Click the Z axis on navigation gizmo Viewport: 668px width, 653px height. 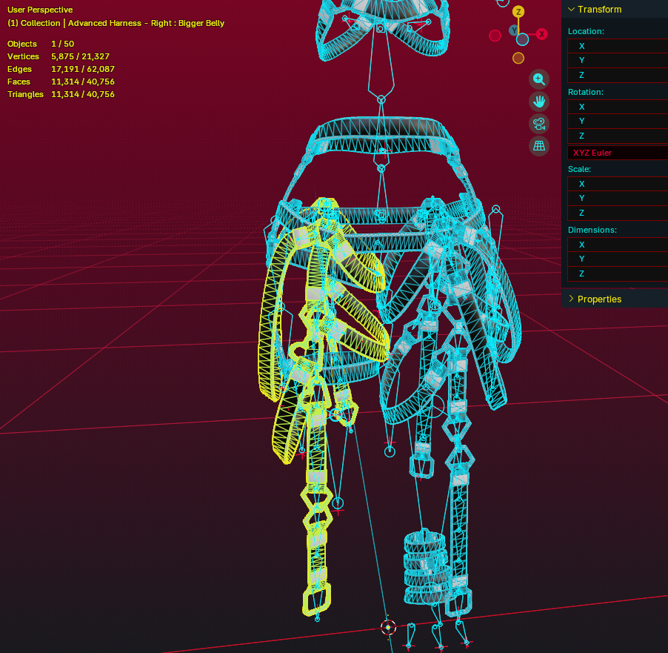tap(518, 12)
